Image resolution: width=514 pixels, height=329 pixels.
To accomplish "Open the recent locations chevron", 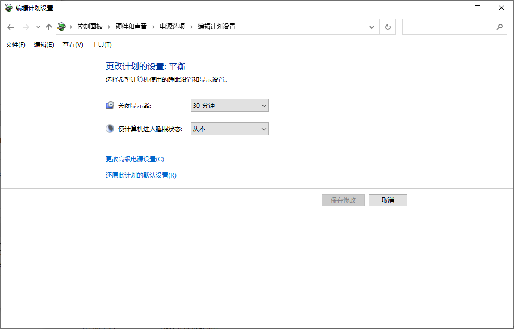I will [x=38, y=27].
